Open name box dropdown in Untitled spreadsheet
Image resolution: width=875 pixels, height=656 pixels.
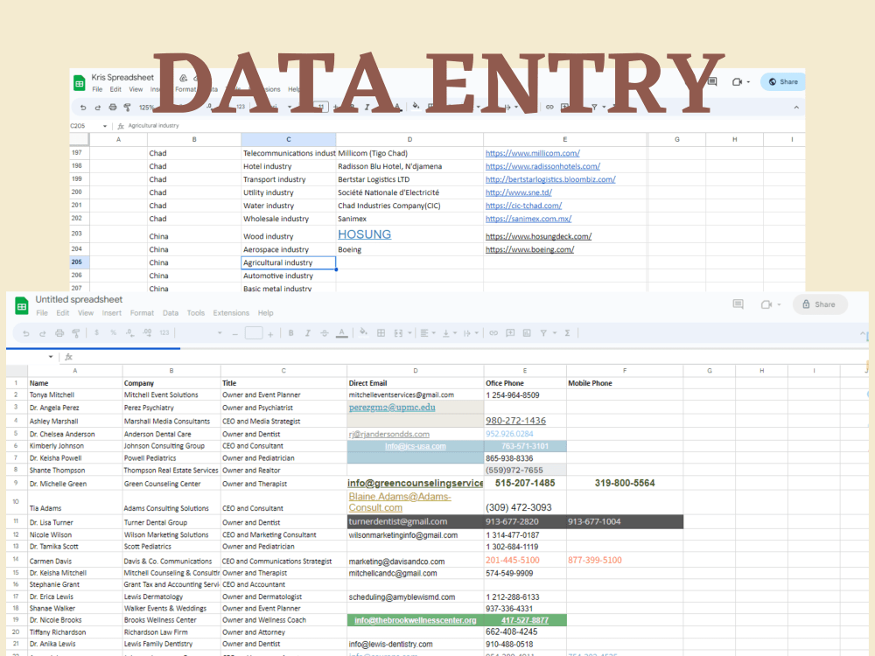click(51, 357)
